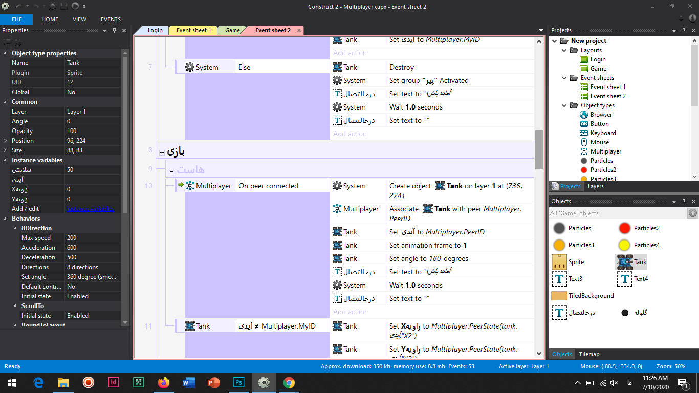699x393 pixels.
Task: Click the instance variables Add / edit link
Action: tap(90, 209)
